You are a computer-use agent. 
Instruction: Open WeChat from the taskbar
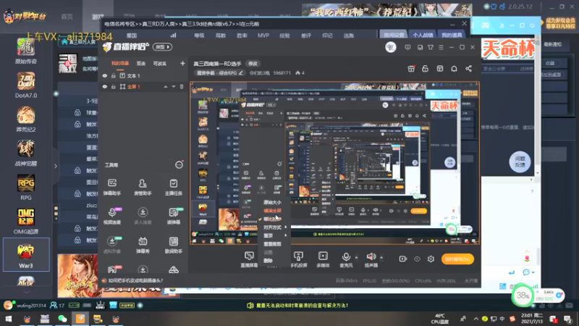(x=62, y=319)
